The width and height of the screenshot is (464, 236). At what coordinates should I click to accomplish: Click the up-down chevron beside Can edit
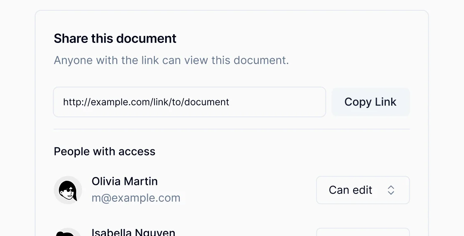391,190
